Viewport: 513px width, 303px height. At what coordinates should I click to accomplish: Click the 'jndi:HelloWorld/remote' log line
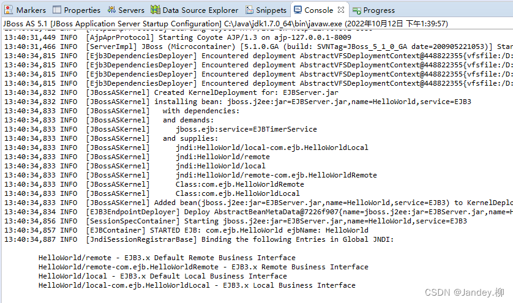(x=137, y=157)
